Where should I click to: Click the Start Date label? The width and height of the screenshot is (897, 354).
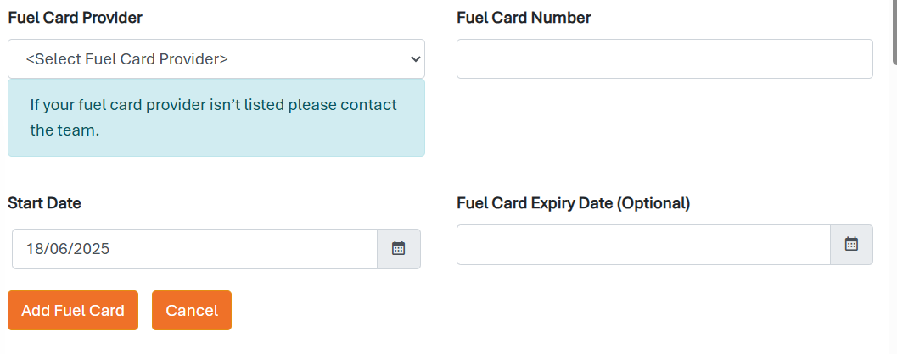44,203
